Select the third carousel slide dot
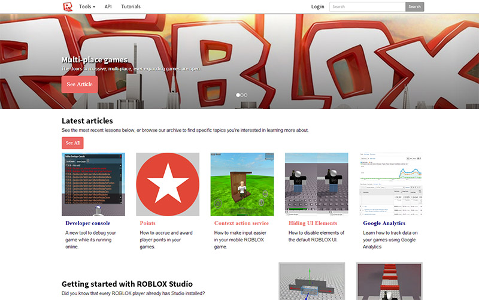The width and height of the screenshot is (479, 300). coord(245,95)
